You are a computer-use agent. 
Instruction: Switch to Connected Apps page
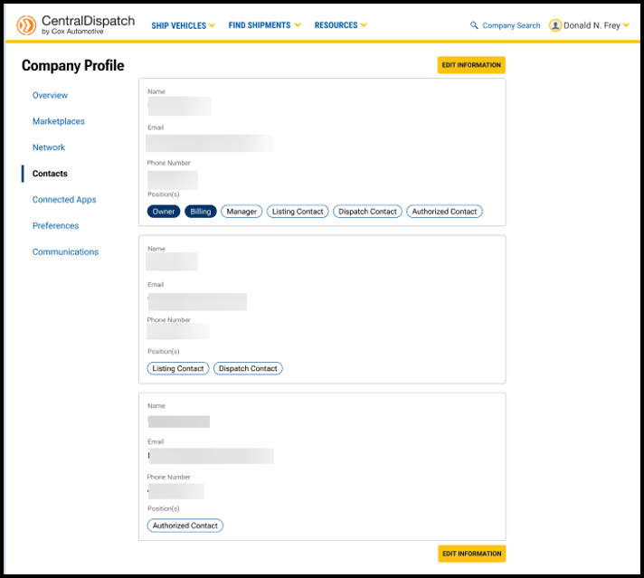(64, 200)
